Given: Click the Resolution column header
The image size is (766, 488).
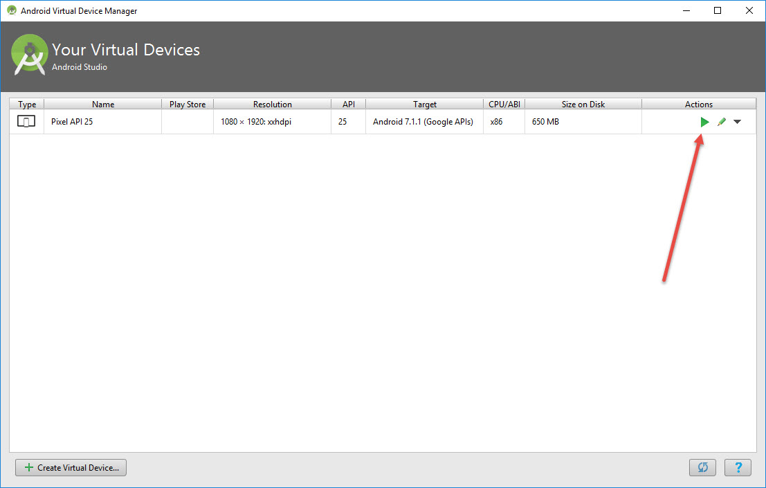Looking at the screenshot, I should (x=272, y=105).
